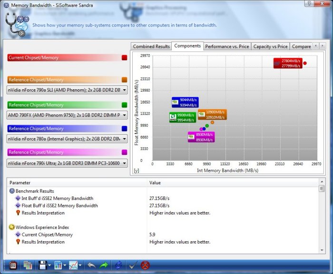The height and width of the screenshot is (274, 333).
Task: Click the 5.9 value cell
Action: click(x=152, y=235)
